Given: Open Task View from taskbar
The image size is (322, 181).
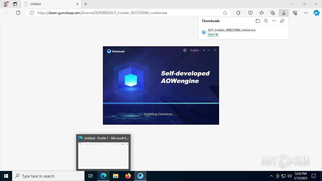Looking at the screenshot, I should 91,176.
